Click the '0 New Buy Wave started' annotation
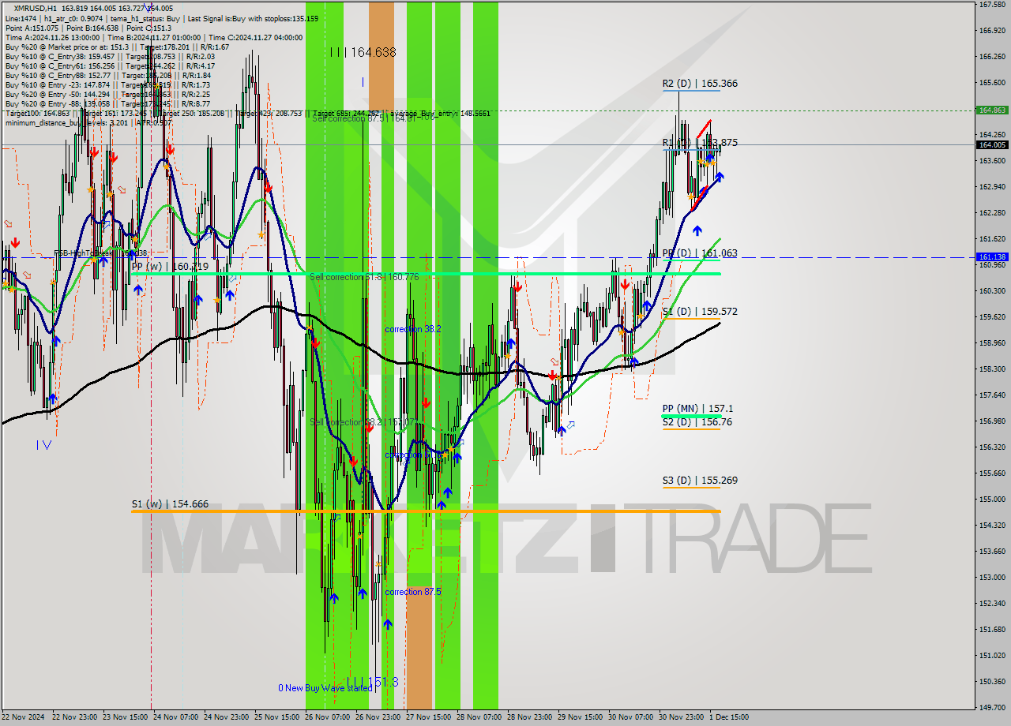The image size is (1011, 726). [x=325, y=688]
